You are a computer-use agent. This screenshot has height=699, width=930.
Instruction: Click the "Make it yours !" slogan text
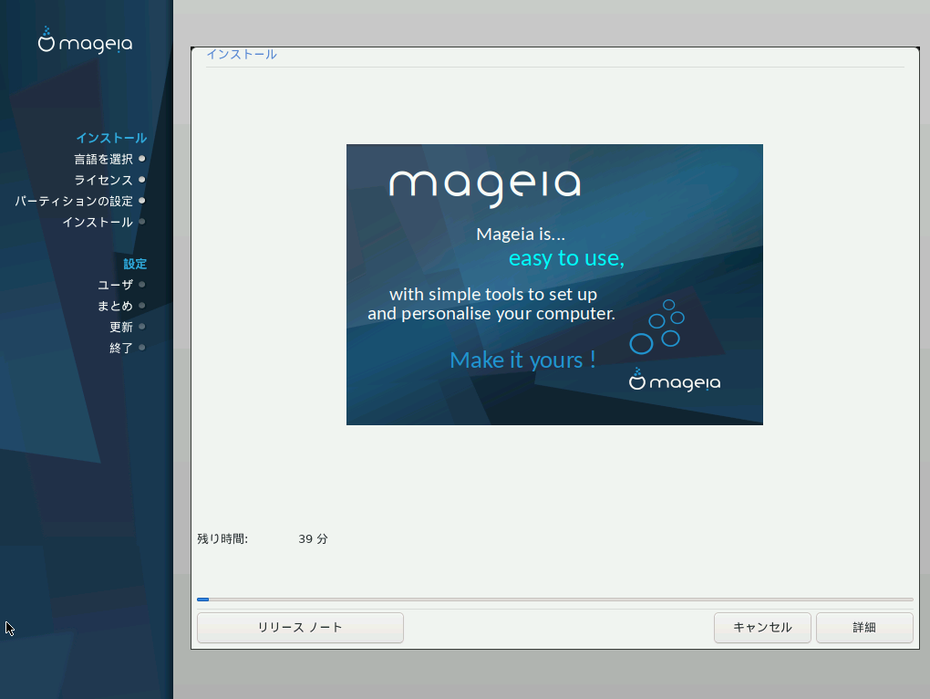(522, 360)
